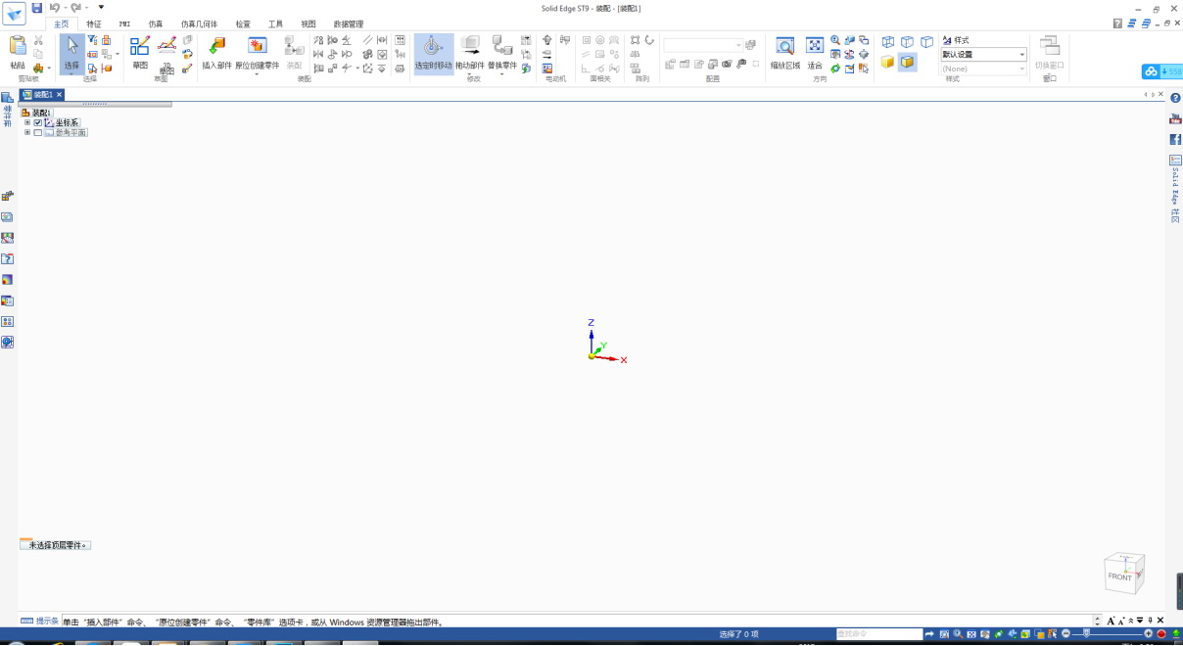
Task: Expand the 参考平面 tree node
Action: [x=27, y=132]
